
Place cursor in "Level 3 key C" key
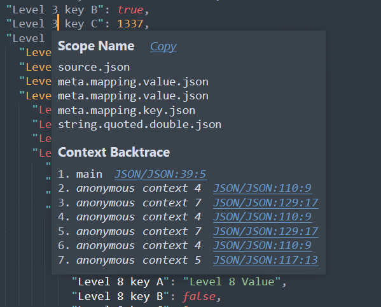(55, 24)
